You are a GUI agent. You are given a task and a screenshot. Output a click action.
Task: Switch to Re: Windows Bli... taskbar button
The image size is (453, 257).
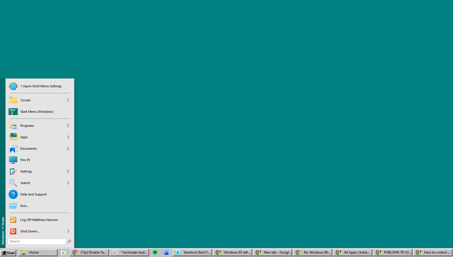(312, 252)
